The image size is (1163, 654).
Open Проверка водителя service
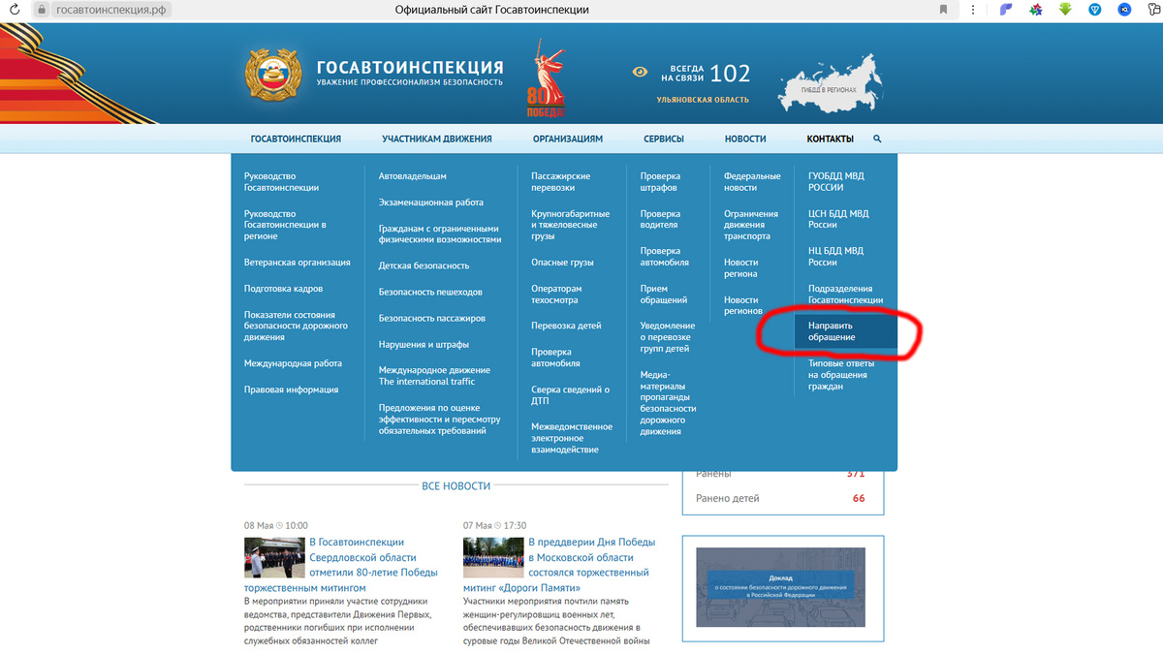(x=660, y=219)
